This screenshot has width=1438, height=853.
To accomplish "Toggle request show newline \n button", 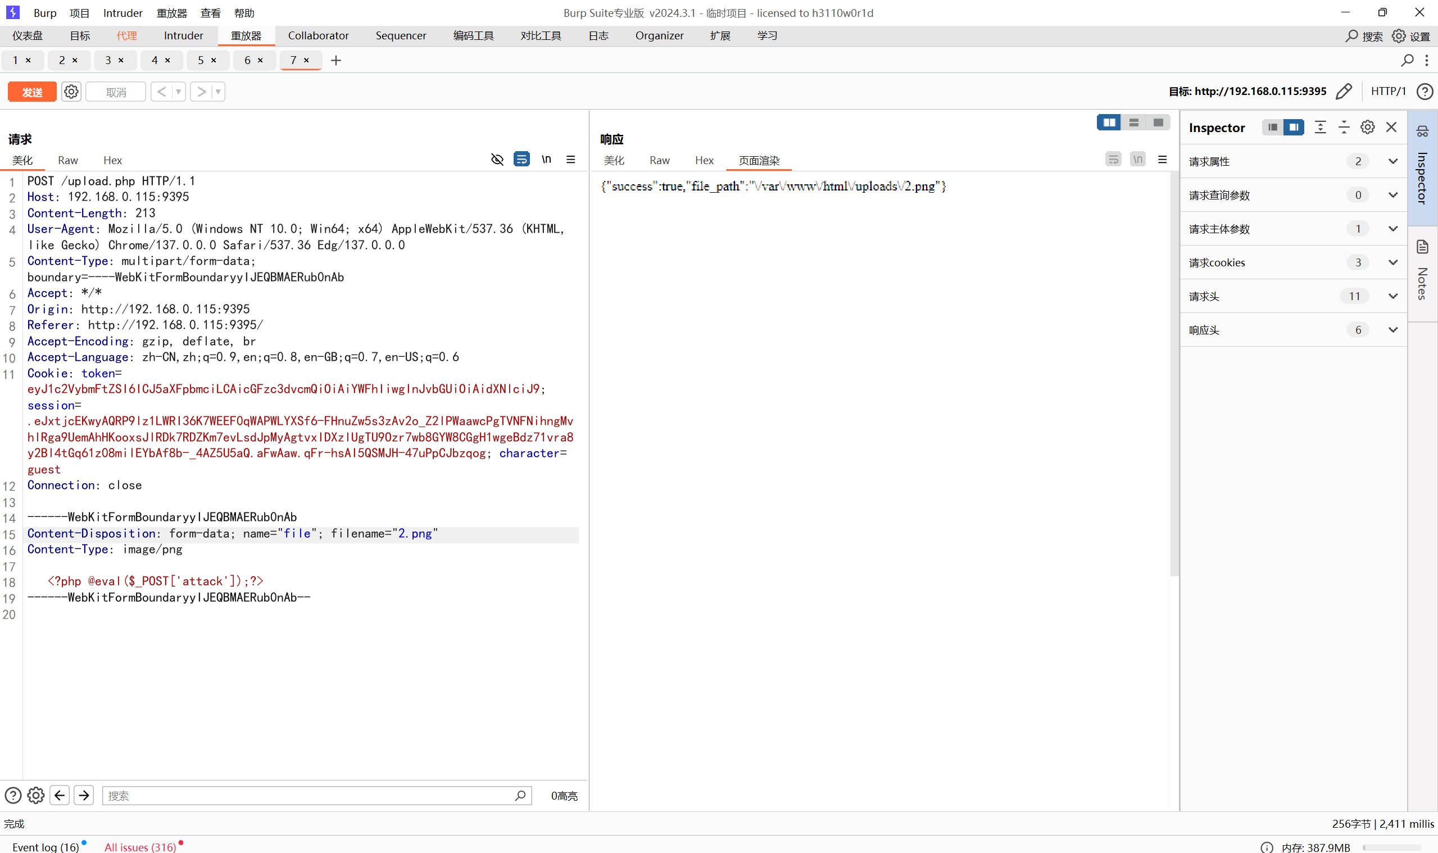I will pos(546,159).
